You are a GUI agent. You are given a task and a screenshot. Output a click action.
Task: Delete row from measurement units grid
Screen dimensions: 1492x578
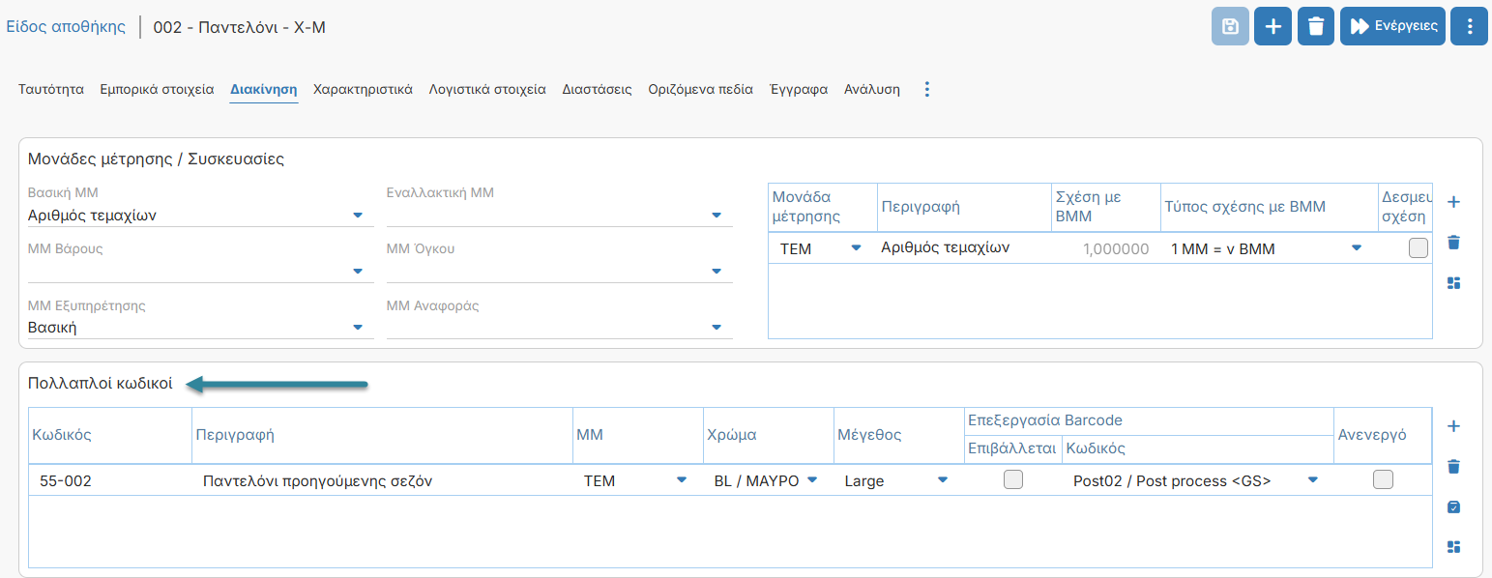[x=1452, y=243]
